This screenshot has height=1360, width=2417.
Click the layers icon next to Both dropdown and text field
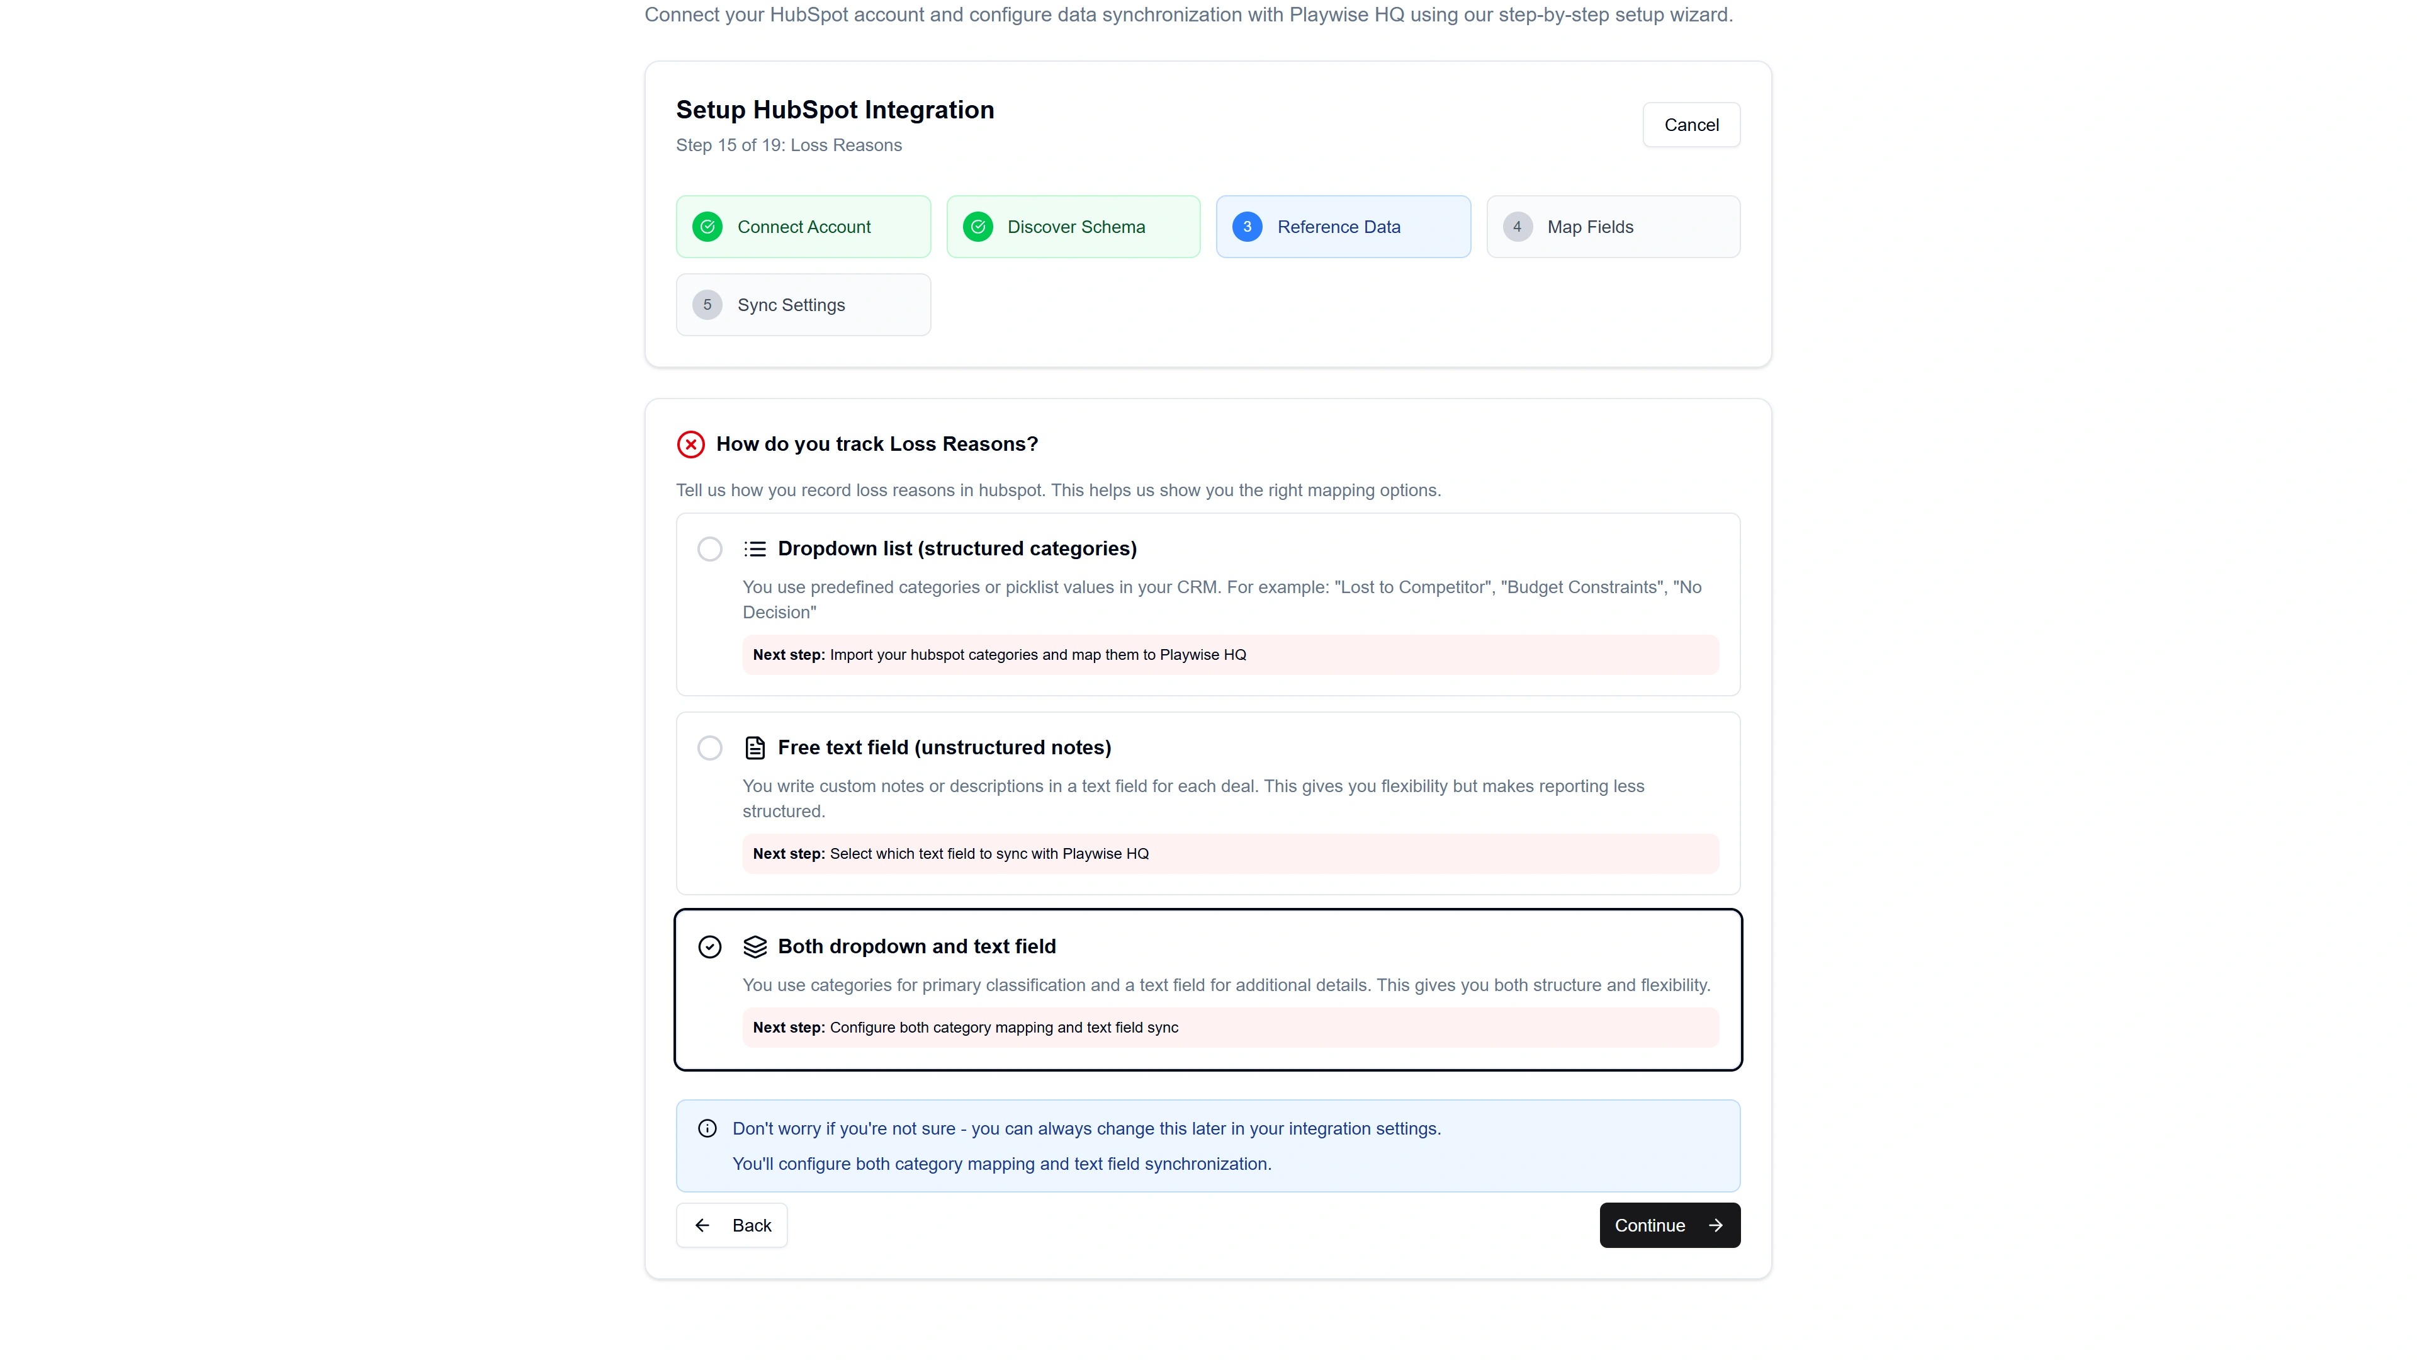(x=756, y=946)
